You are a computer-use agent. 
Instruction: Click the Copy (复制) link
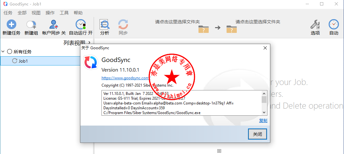click(263, 120)
